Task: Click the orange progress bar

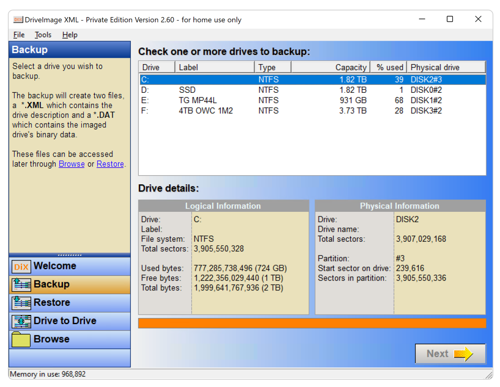Action: tap(312, 323)
